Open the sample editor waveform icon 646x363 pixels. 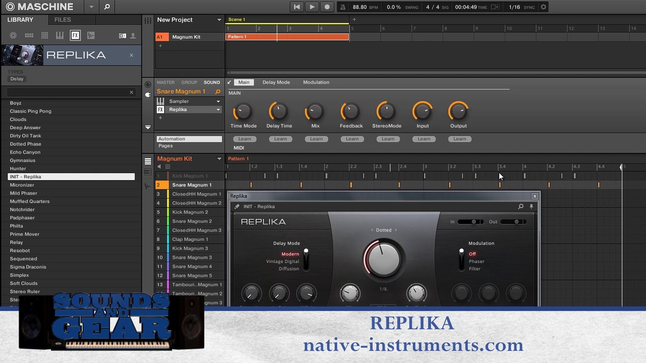[148, 186]
